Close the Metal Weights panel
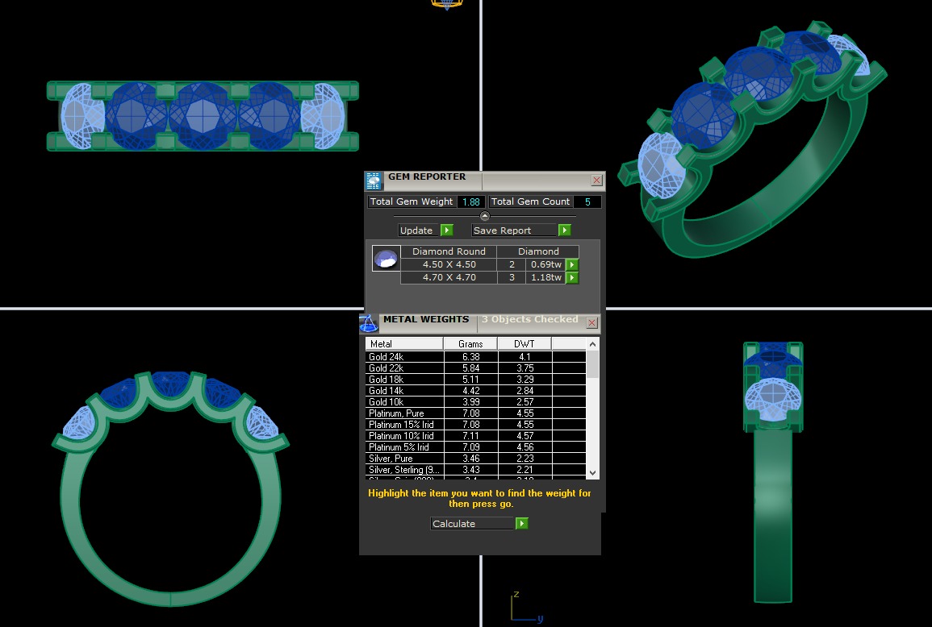This screenshot has height=627, width=932. pos(591,322)
